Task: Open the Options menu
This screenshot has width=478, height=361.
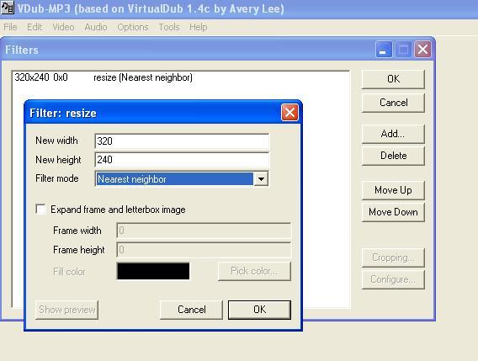Action: [133, 27]
